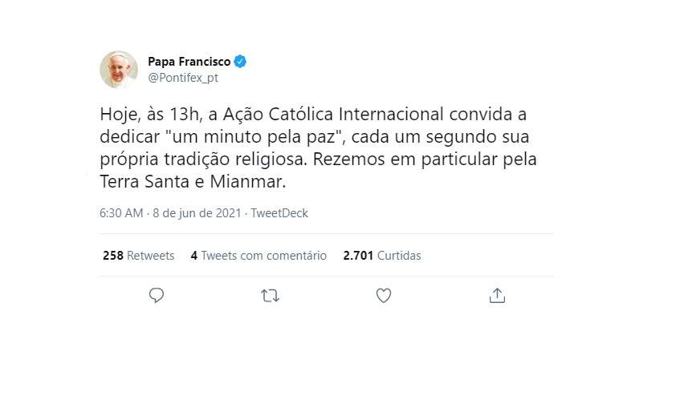Image resolution: width=688 pixels, height=412 pixels.
Task: Click the words Terra Santa e Mianmar
Action: [193, 183]
